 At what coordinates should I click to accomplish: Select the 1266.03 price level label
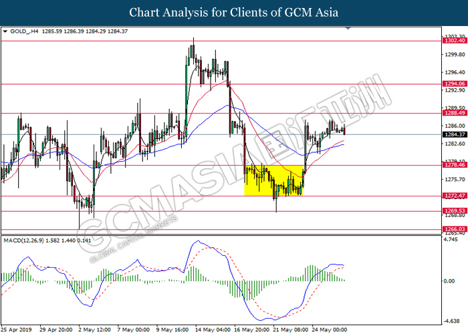[455, 229]
